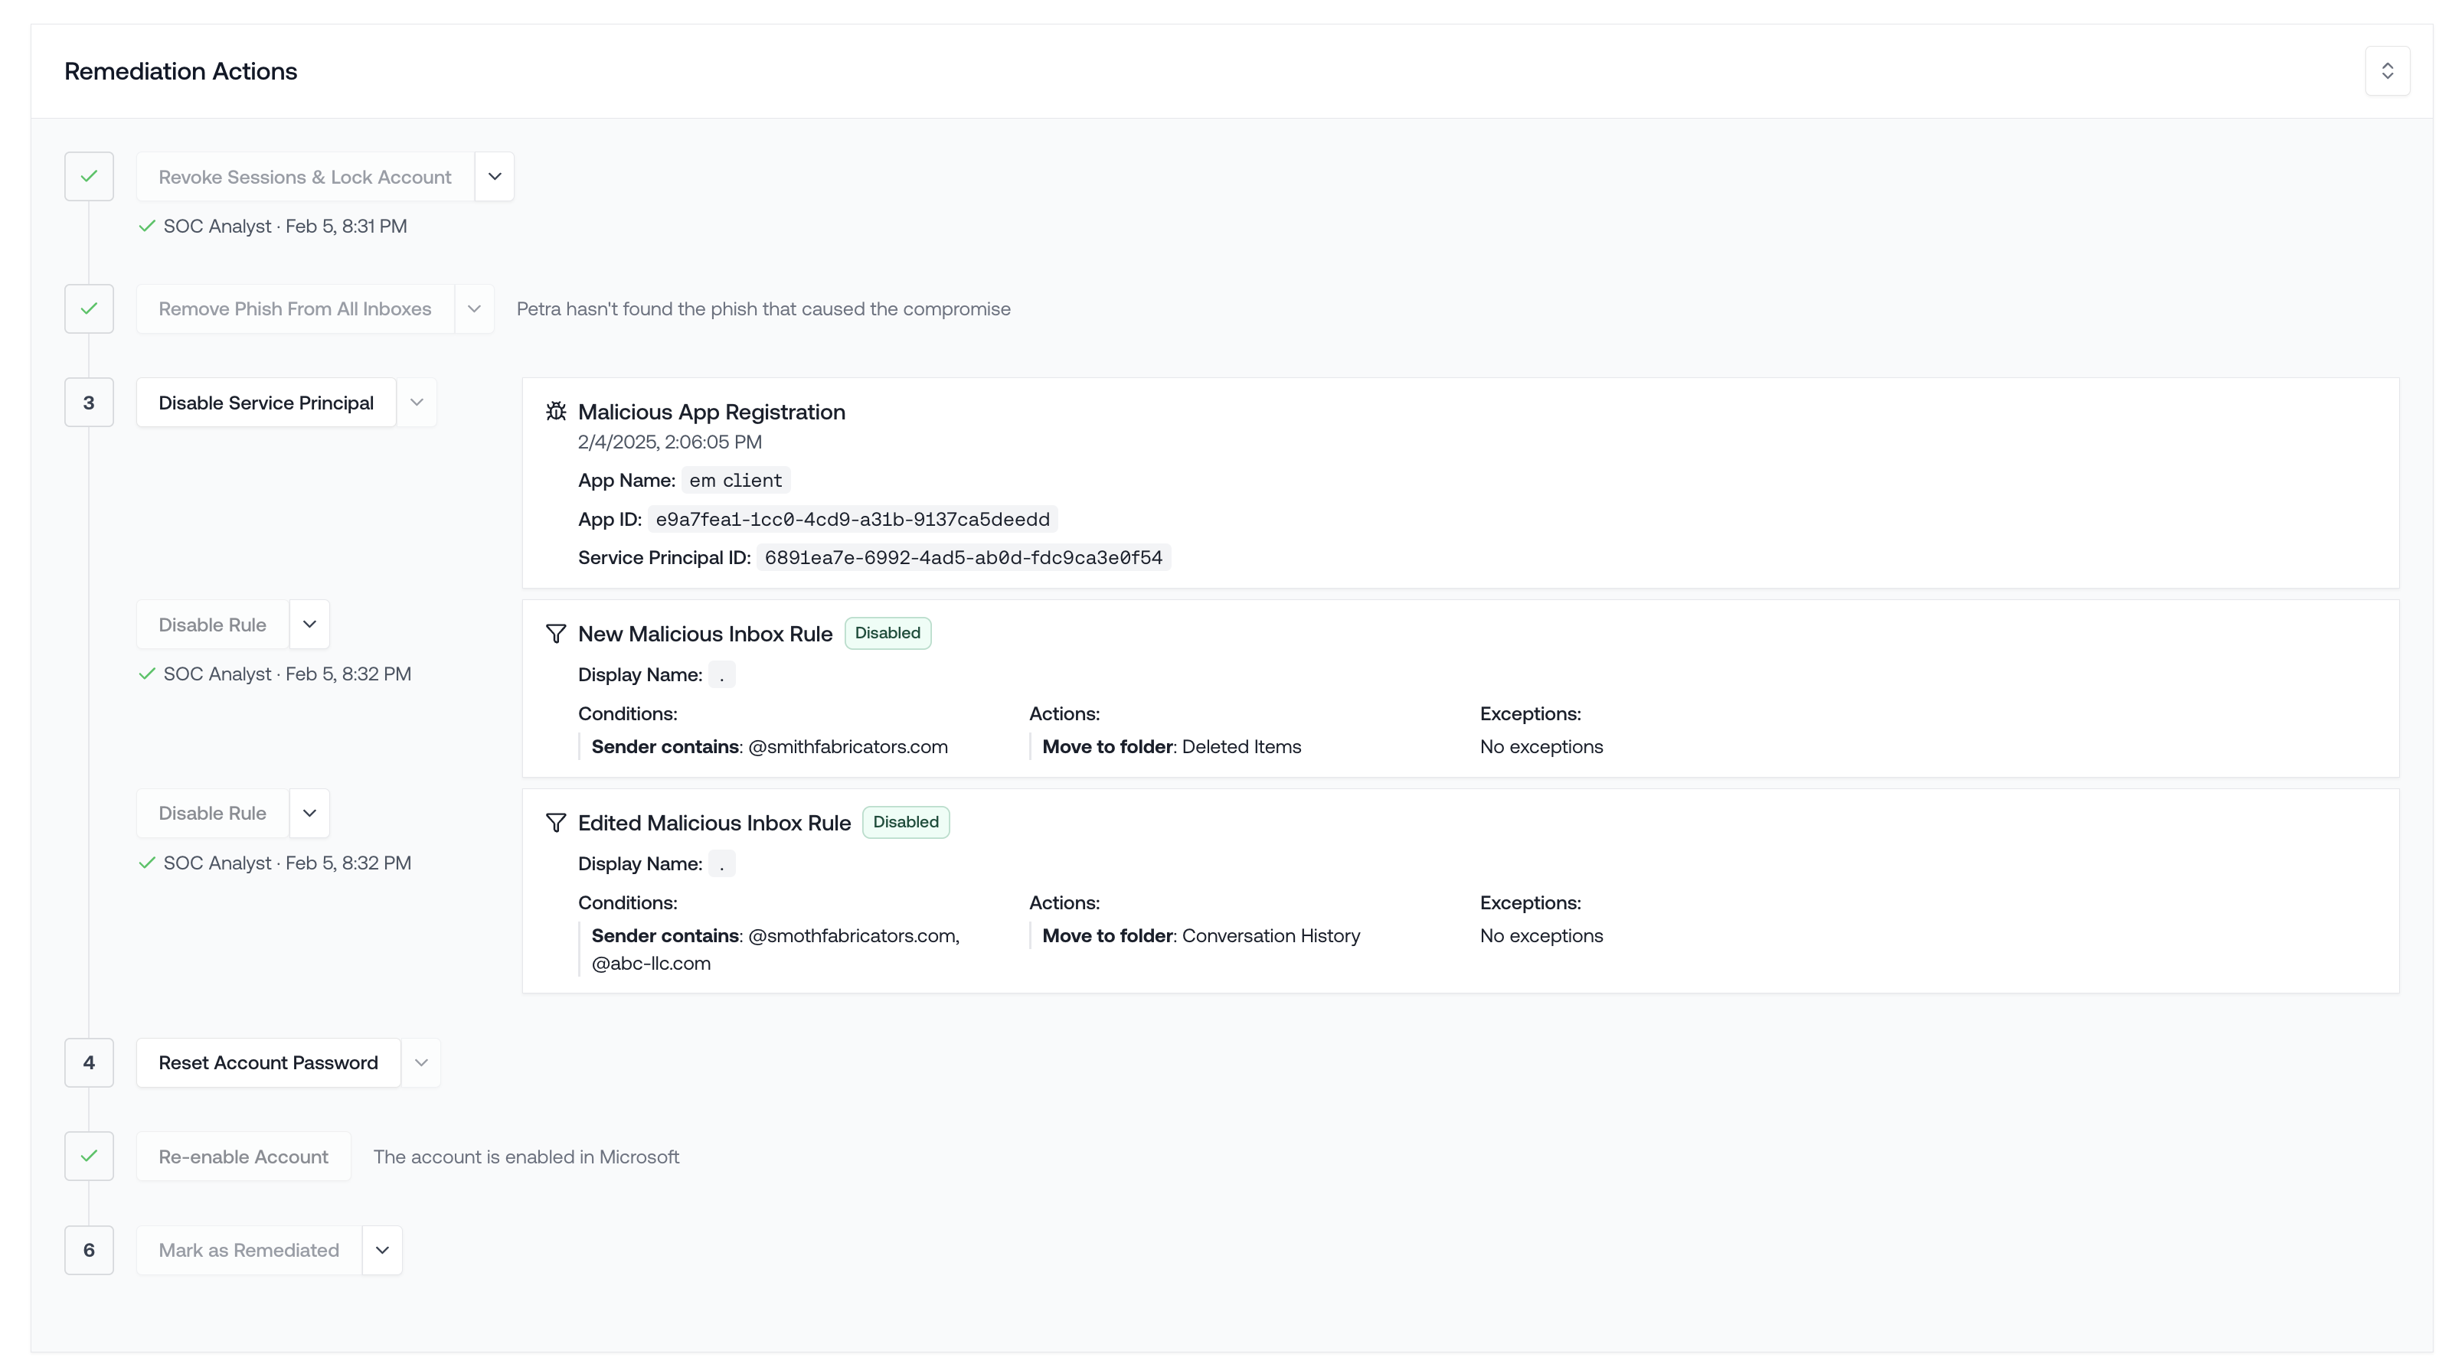2455x1367 pixels.
Task: Click the Mark as Remediated button
Action: click(248, 1249)
